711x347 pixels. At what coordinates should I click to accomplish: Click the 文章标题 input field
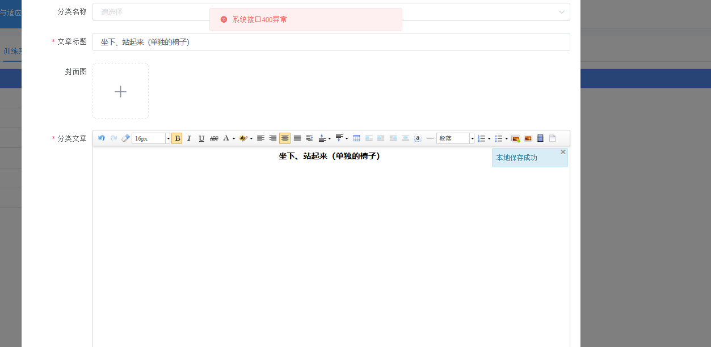[331, 42]
